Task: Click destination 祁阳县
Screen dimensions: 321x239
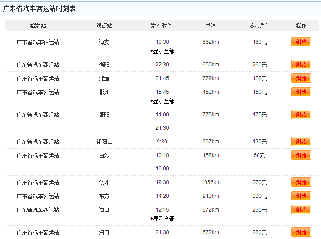Action: 104,142
